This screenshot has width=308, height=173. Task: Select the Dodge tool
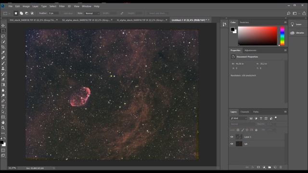pyautogui.click(x=3, y=96)
